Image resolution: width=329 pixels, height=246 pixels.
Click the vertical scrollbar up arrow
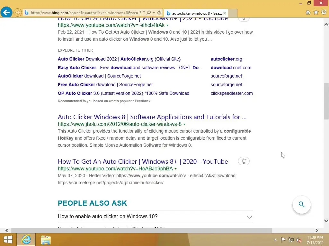pos(326,25)
